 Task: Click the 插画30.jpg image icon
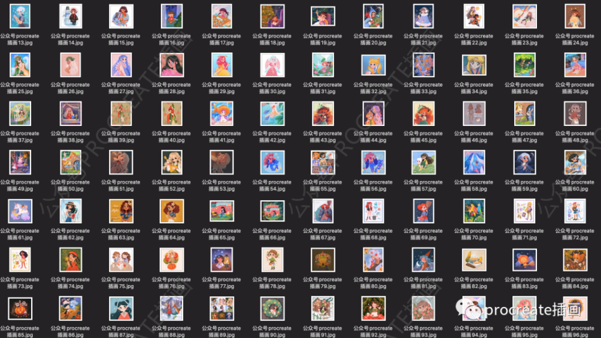coord(272,65)
